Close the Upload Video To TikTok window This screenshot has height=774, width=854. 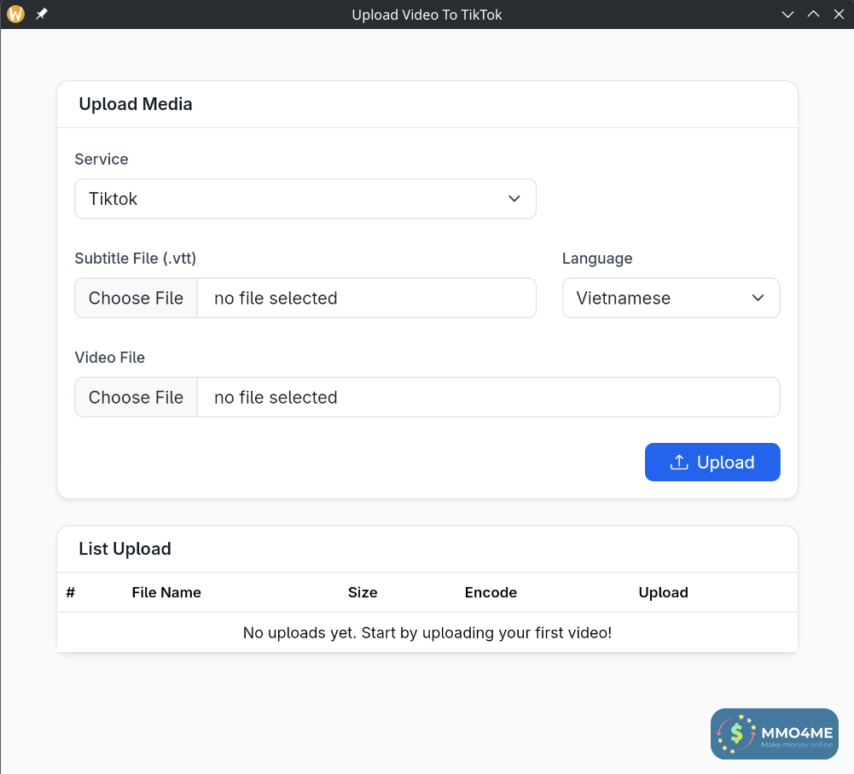pyautogui.click(x=838, y=15)
